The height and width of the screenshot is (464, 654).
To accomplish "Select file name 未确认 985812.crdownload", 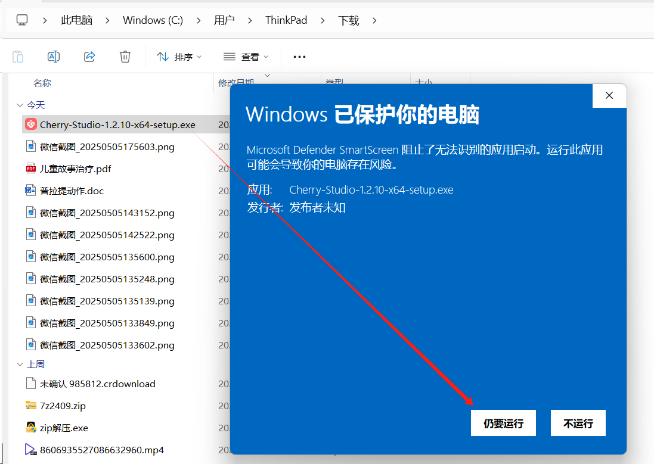I will [98, 384].
